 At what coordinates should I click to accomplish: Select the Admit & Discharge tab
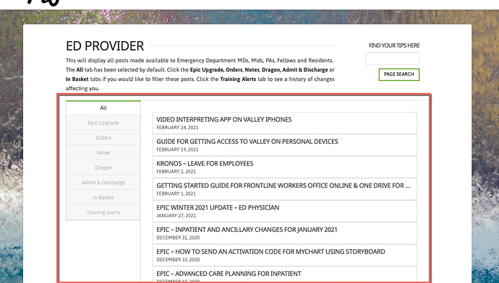coord(103,183)
